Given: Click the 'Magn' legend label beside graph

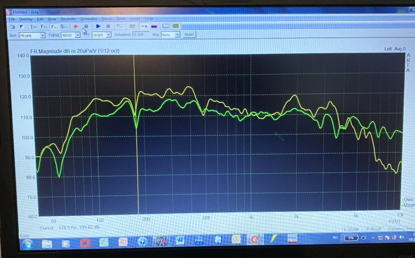Looking at the screenshot, I should click(x=409, y=205).
